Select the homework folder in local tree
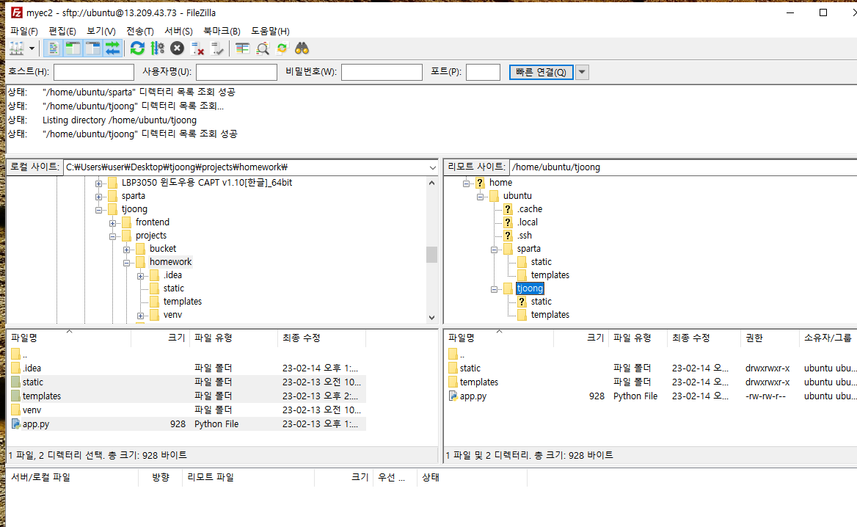Image resolution: width=857 pixels, height=527 pixels. (x=170, y=262)
